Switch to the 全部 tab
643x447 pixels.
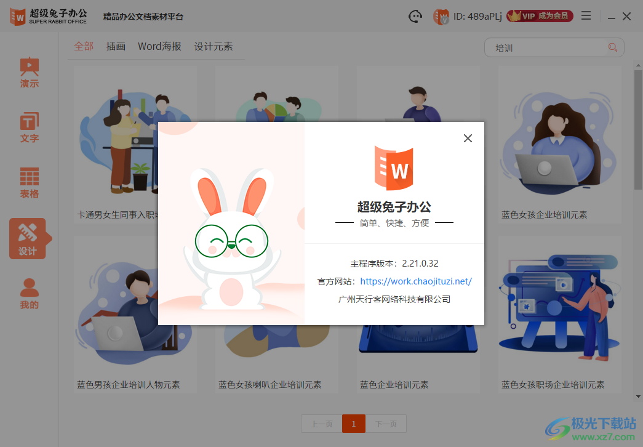[x=84, y=46]
